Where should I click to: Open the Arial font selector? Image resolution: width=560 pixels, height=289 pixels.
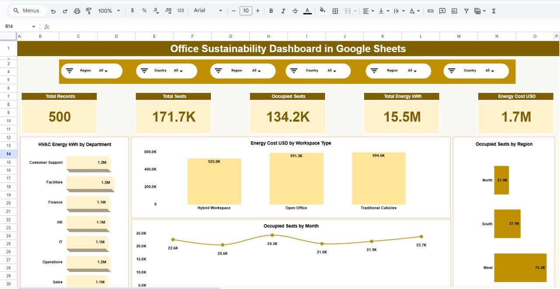[206, 11]
